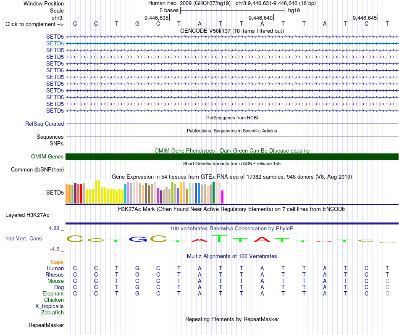Click the Window Position label
Image resolution: width=399 pixels, height=335 pixels.
[44, 3]
